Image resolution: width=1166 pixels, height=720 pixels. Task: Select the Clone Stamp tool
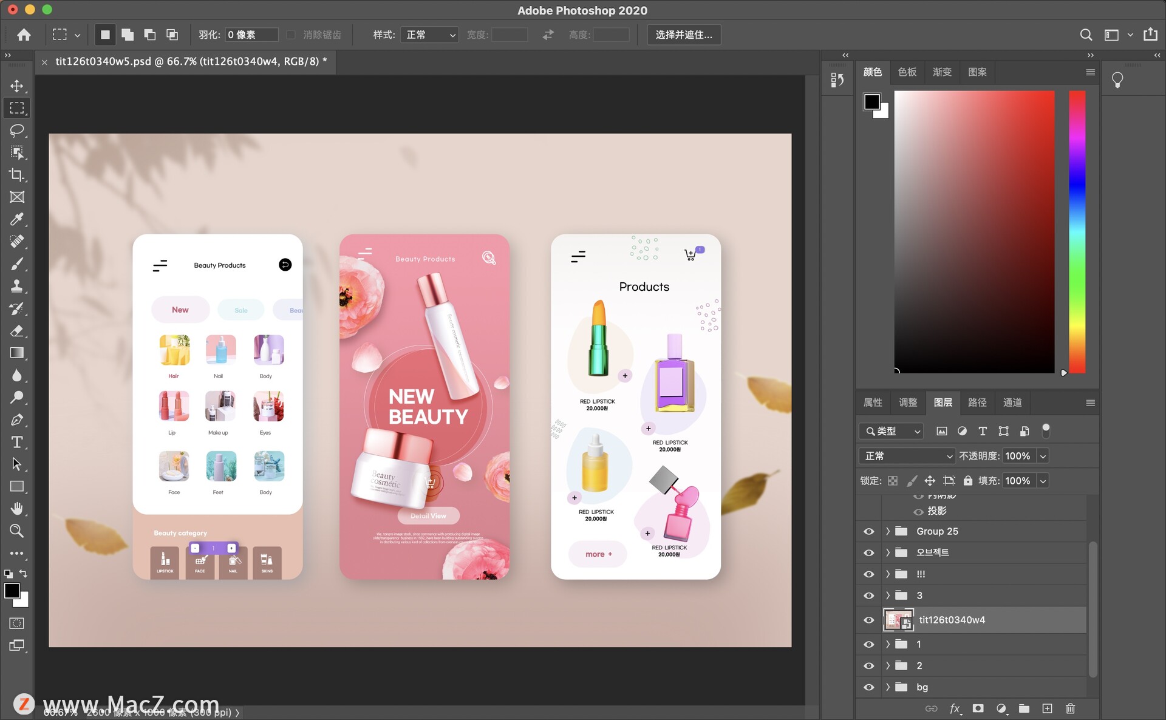[x=16, y=286]
